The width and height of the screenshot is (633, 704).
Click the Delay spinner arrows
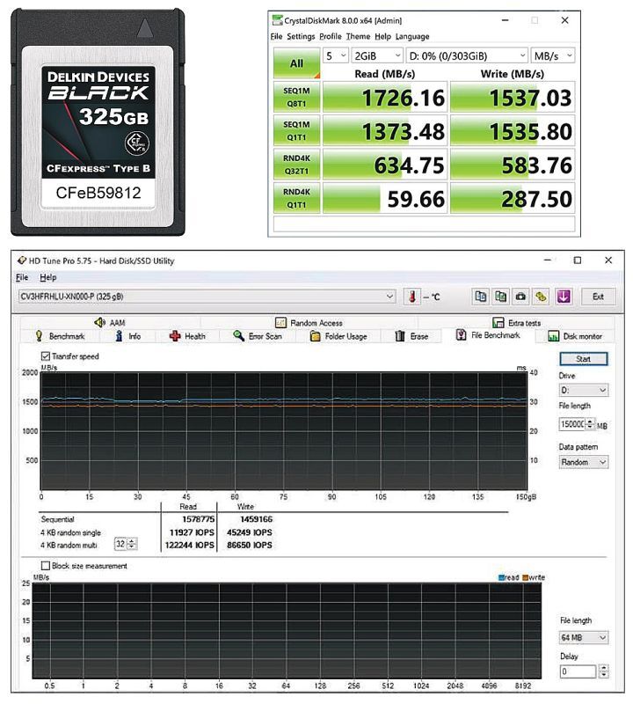[603, 671]
